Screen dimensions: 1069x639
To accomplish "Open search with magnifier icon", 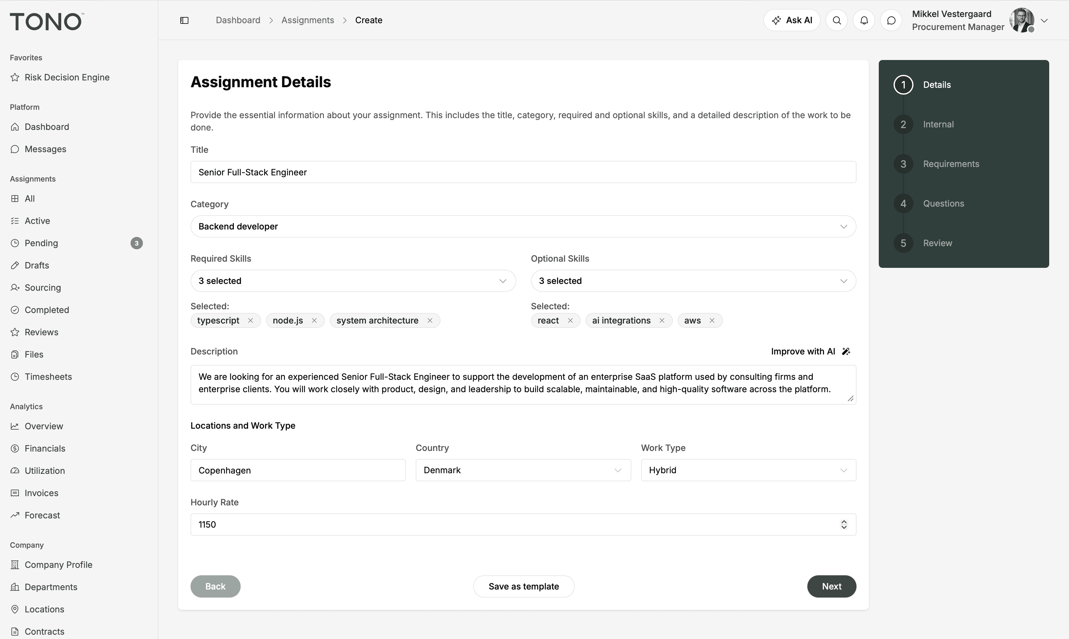I will pyautogui.click(x=836, y=20).
